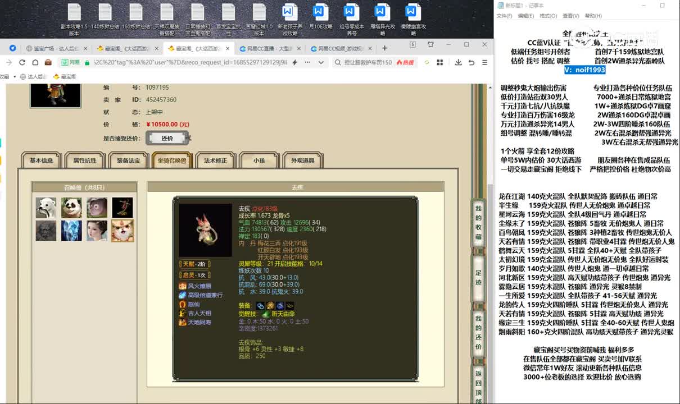This screenshot has width=680, height=404.
Task: Click the search box 拒让路救护车罚150
Action: [x=368, y=62]
